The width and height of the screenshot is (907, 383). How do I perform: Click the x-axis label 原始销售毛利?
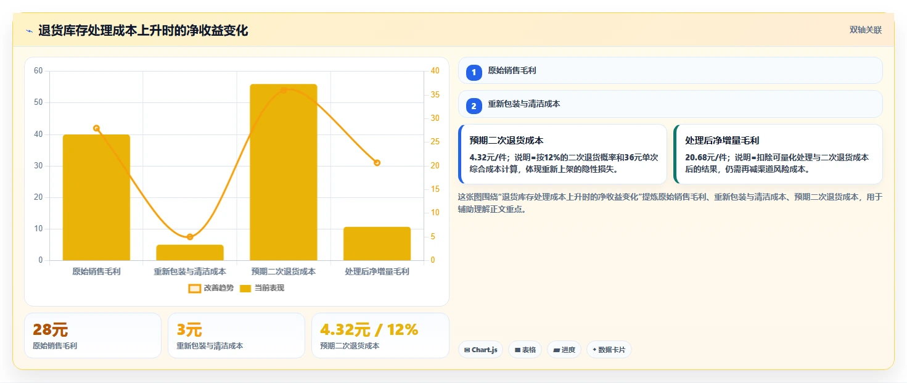[96, 271]
